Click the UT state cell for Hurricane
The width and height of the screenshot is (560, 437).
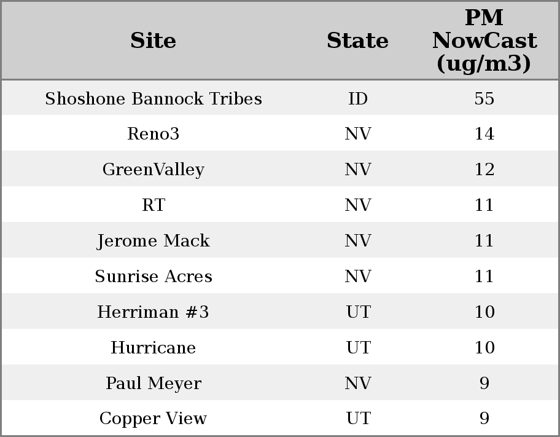coord(358,348)
